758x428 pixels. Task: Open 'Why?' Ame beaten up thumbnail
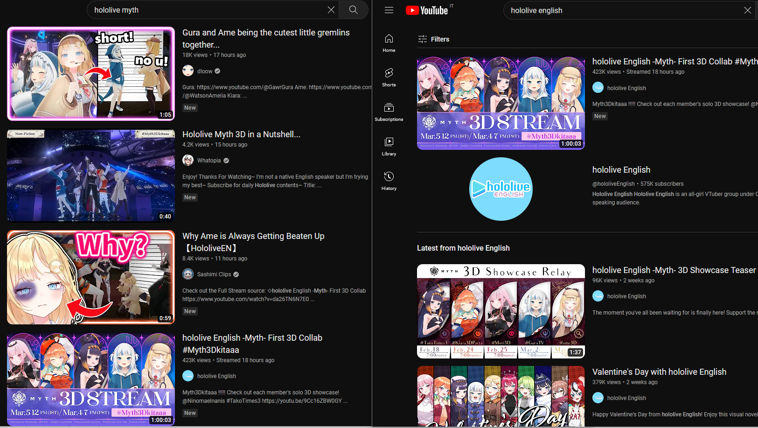coord(91,277)
